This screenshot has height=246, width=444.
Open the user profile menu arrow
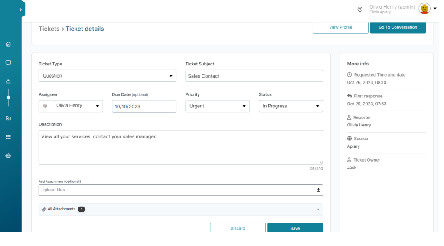(435, 9)
